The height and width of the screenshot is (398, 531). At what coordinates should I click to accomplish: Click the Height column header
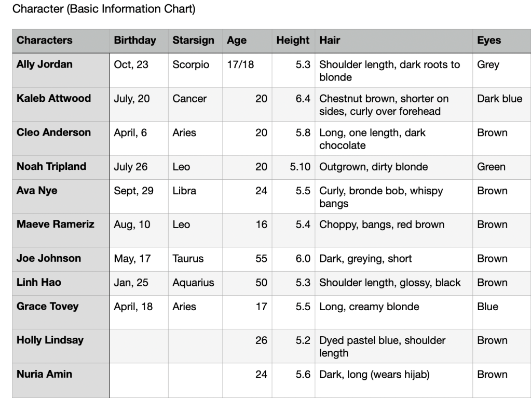[x=293, y=41]
